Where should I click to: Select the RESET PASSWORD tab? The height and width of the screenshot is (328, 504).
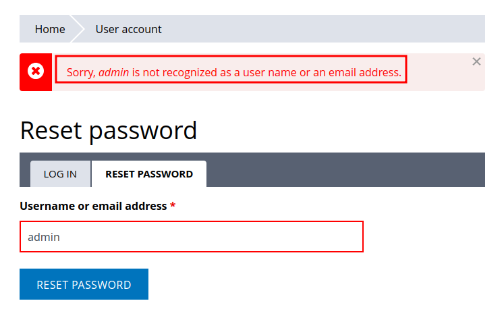[x=149, y=173]
